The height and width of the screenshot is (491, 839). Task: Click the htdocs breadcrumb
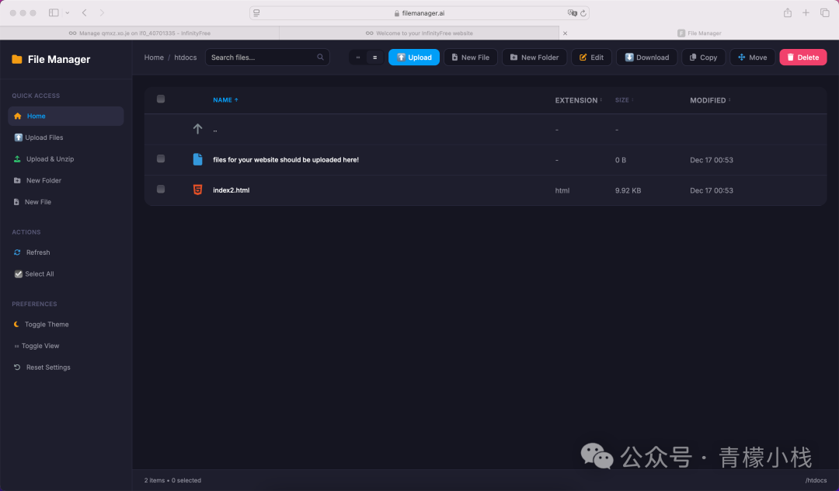[x=185, y=57]
